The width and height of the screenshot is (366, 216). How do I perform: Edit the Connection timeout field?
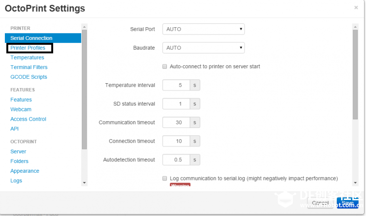(176, 141)
